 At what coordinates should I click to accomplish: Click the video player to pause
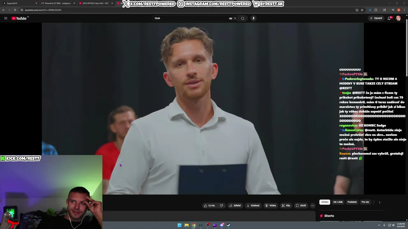click(x=203, y=108)
